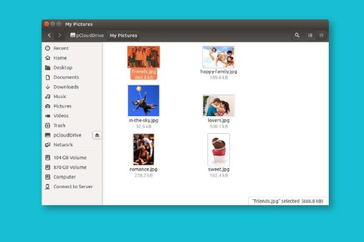This screenshot has width=364, height=242.
Task: Open Computer in the sidebar
Action: tap(72, 177)
